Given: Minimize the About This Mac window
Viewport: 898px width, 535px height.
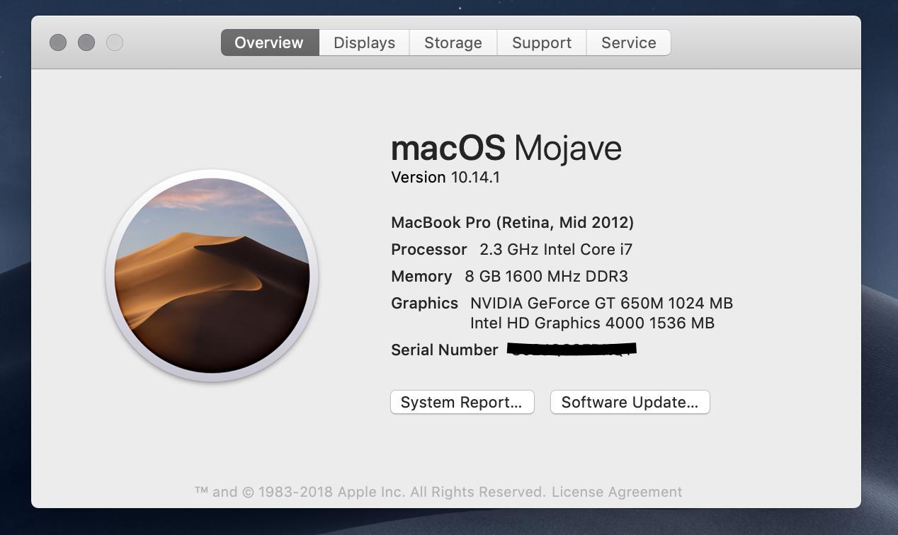Looking at the screenshot, I should click(x=86, y=42).
